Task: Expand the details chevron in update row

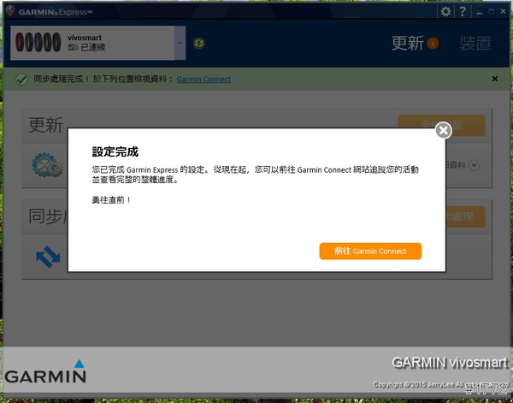Action: (474, 165)
